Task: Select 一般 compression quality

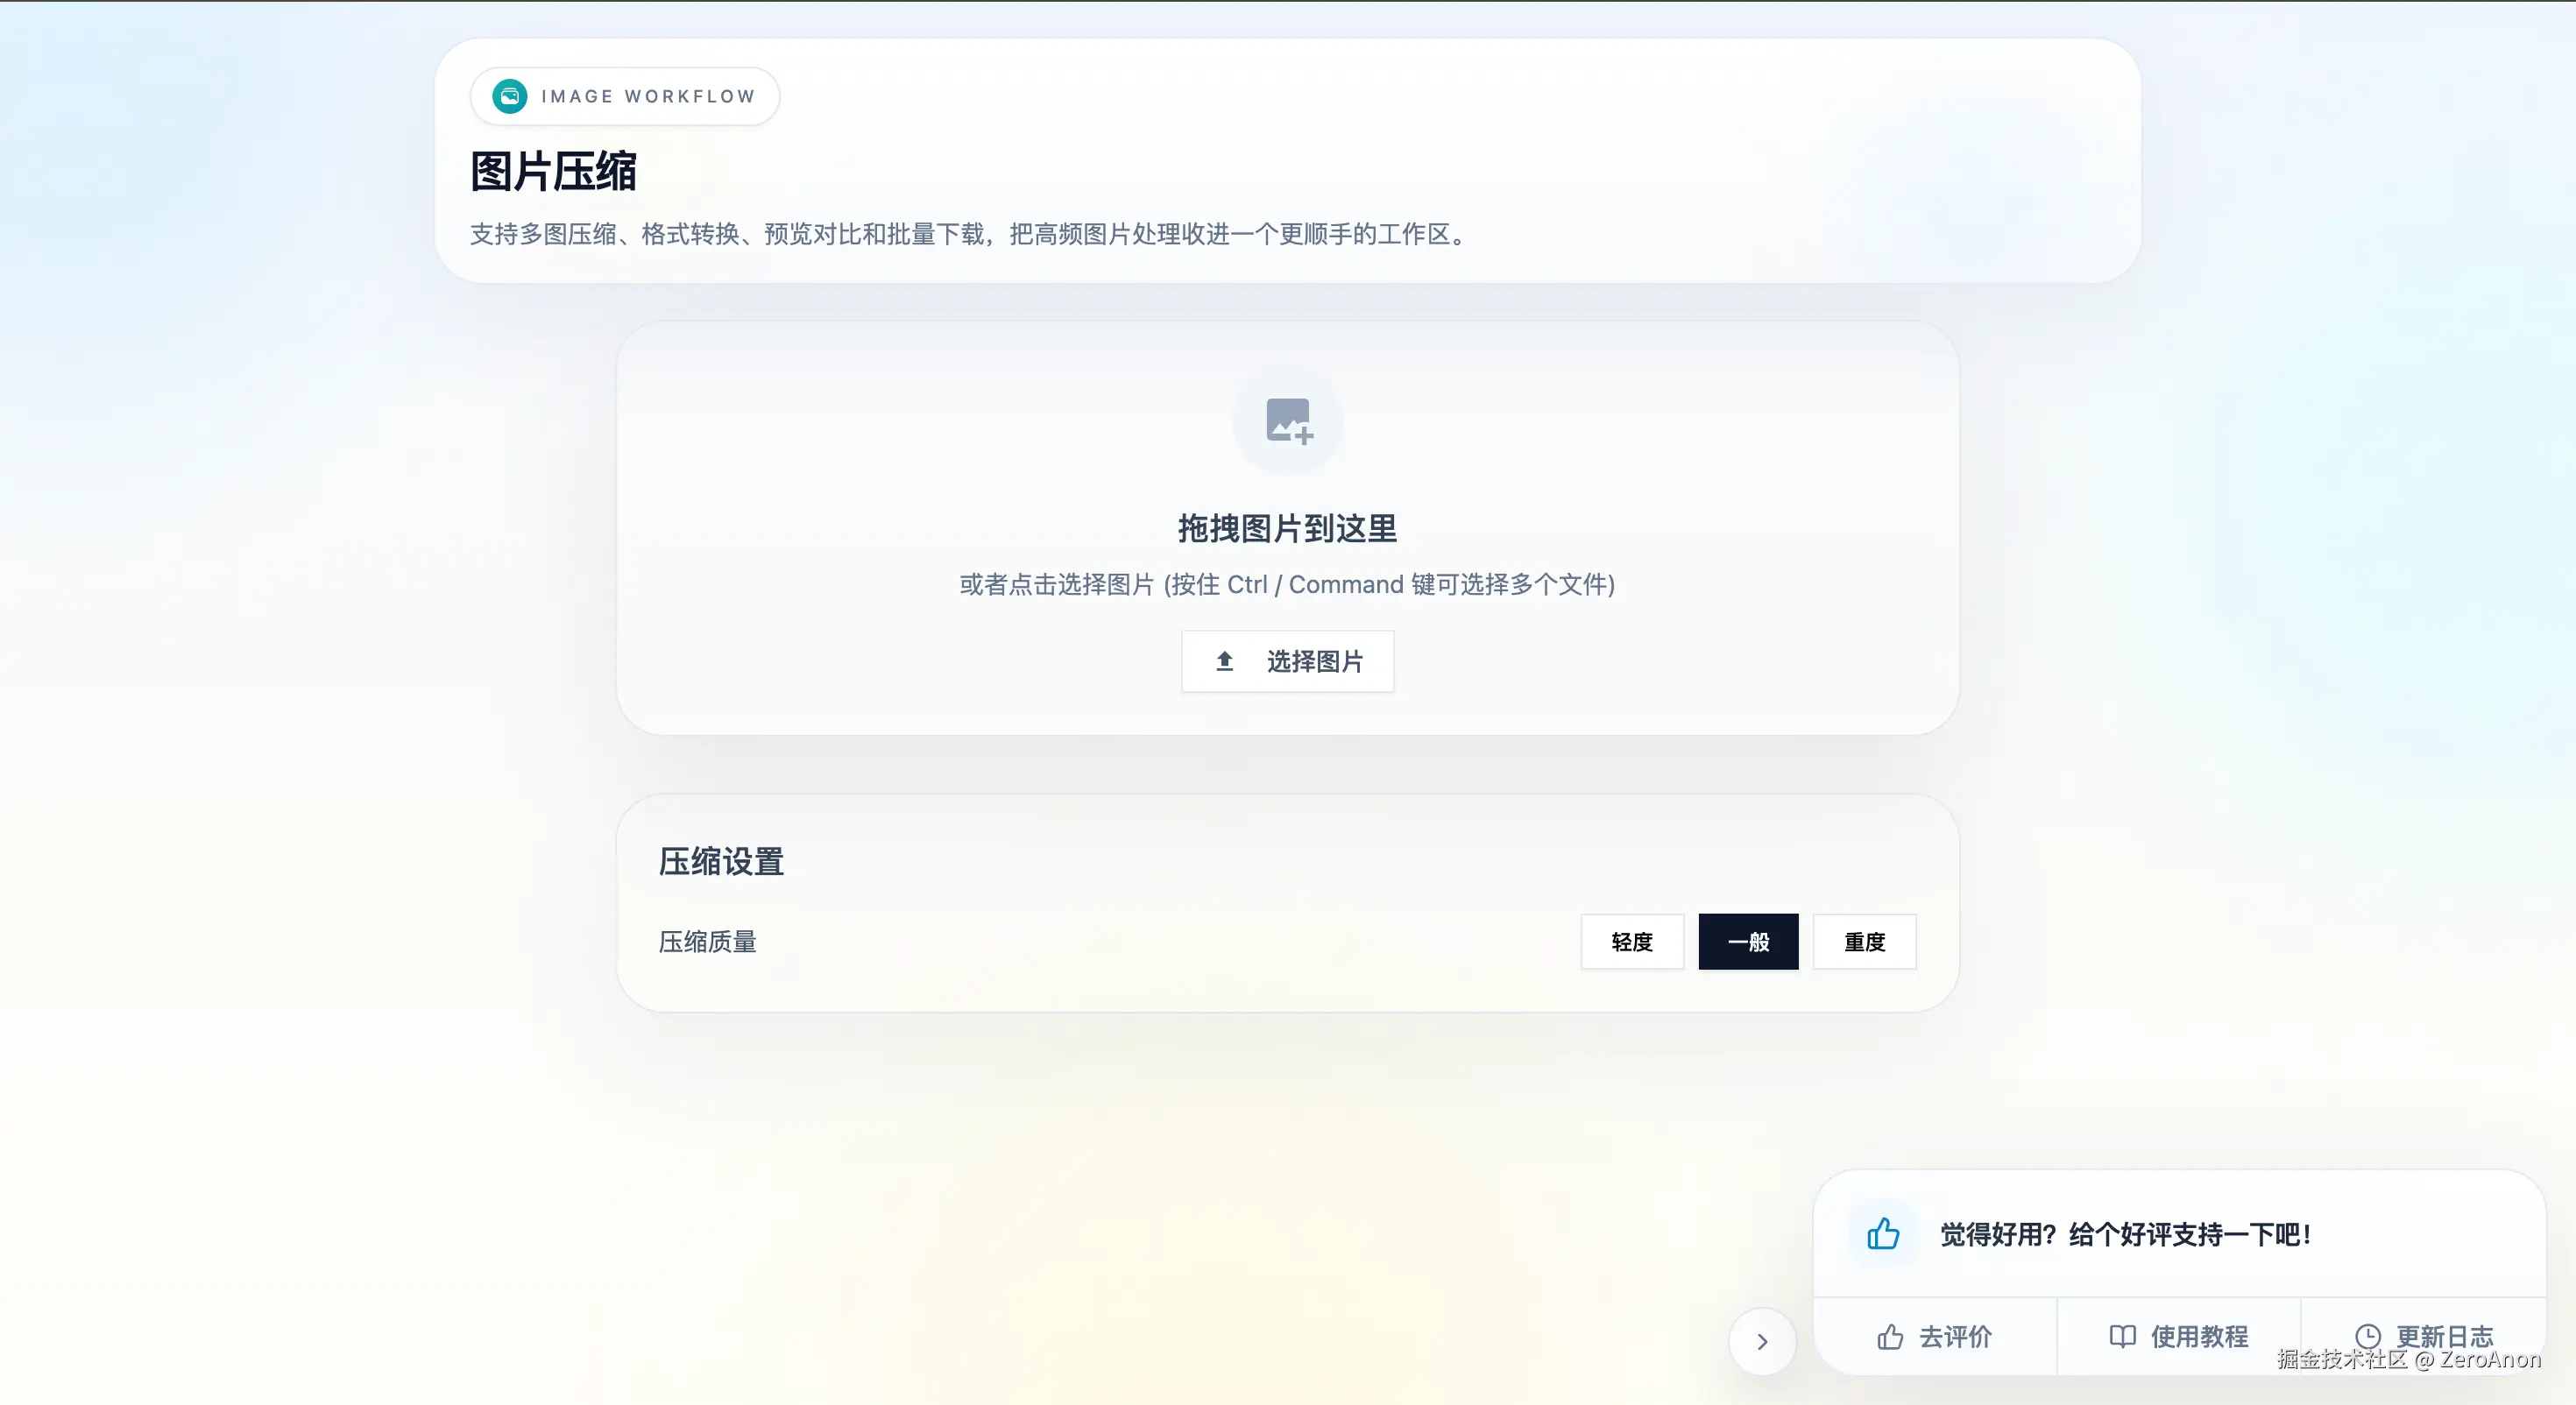Action: click(1748, 942)
